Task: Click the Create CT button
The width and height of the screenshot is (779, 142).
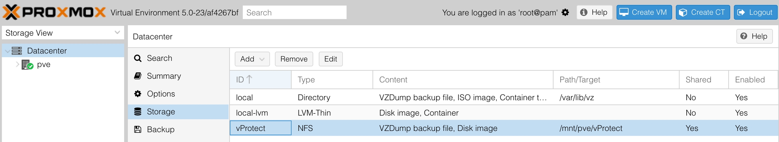Action: [x=703, y=12]
